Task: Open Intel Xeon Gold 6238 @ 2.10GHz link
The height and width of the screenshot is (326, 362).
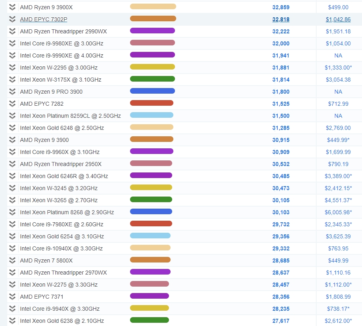Action: (x=62, y=321)
